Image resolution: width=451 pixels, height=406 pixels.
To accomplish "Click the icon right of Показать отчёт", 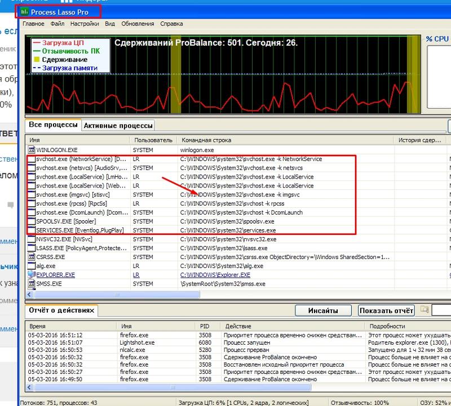I will [x=425, y=310].
